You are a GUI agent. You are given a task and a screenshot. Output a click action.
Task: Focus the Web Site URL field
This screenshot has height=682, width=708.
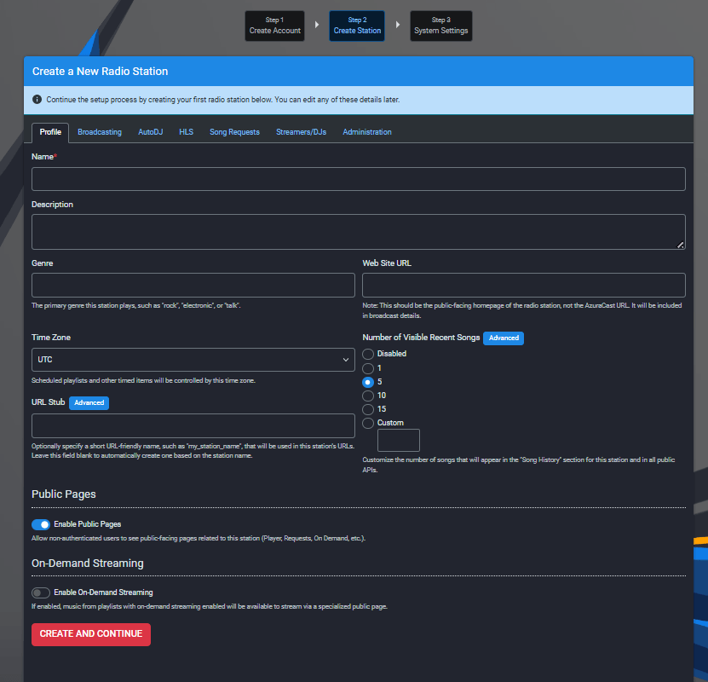tap(523, 285)
